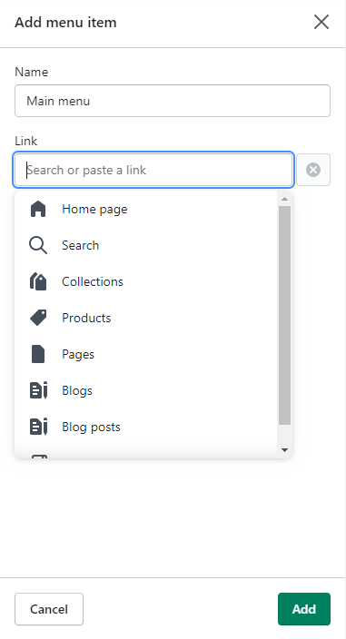Click the link list scrollbar thumb
This screenshot has width=346, height=639.
[284, 316]
